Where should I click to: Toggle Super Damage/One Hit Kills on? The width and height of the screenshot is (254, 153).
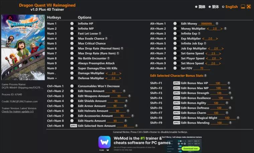coord(72,68)
